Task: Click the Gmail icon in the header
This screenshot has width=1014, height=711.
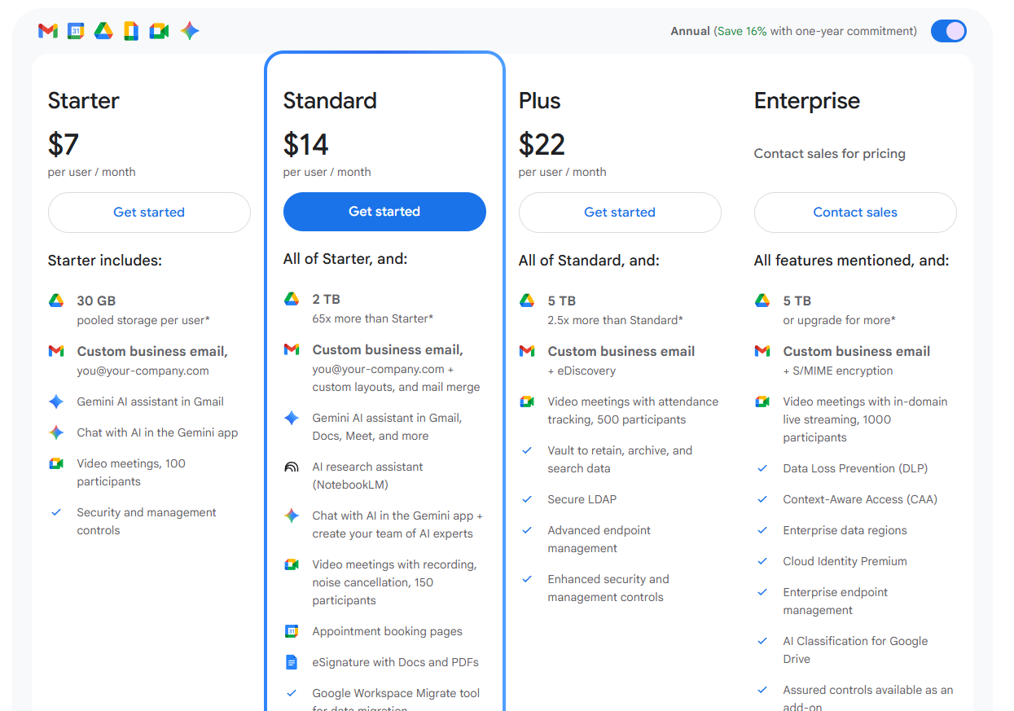Action: 48,31
